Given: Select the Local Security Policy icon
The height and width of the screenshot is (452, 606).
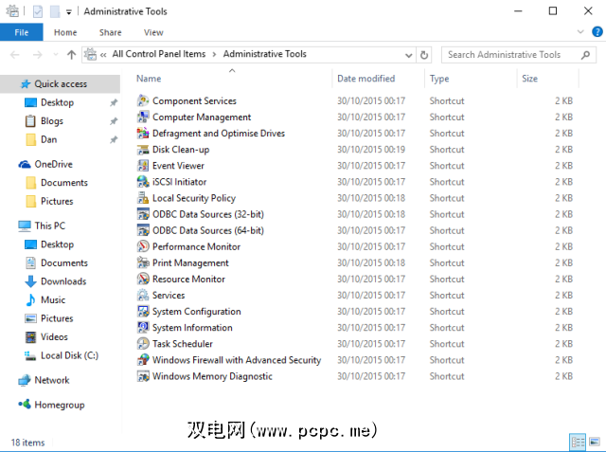Looking at the screenshot, I should coord(143,198).
